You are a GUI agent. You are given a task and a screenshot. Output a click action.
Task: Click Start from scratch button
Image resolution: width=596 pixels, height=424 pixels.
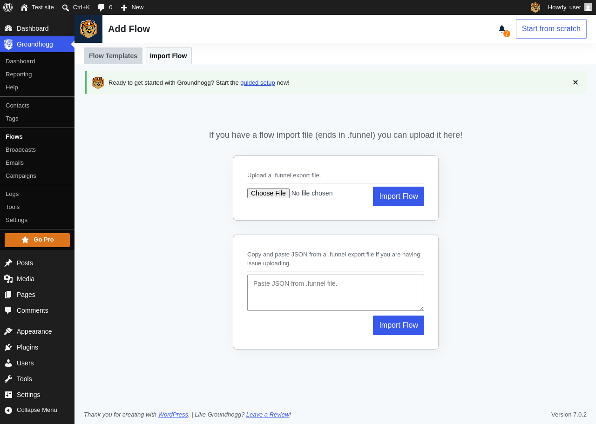[x=551, y=29]
